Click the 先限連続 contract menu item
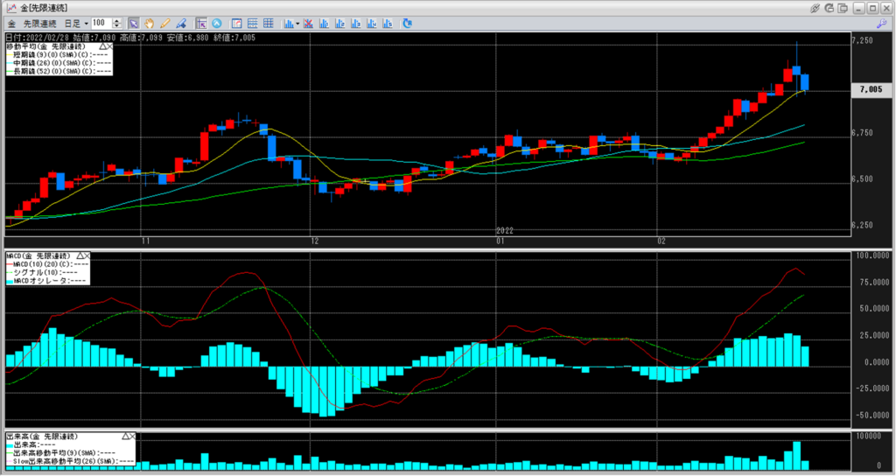This screenshot has height=476, width=896. [40, 22]
